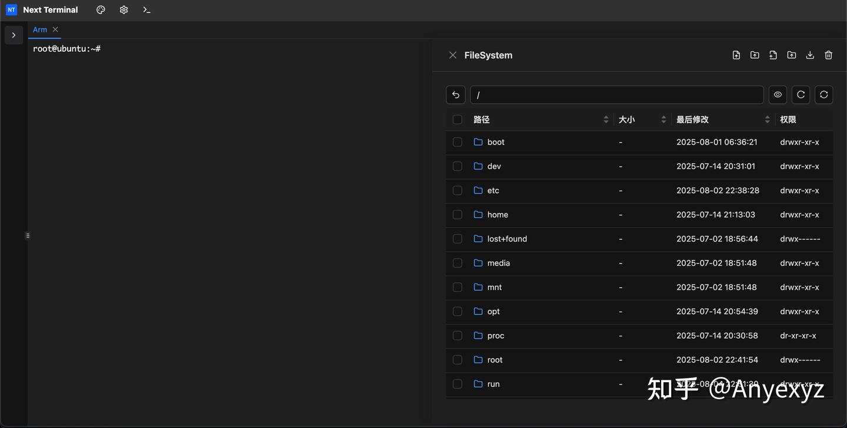Viewport: 847px width, 428px height.
Task: Switch to the Arm tab
Action: (x=40, y=29)
